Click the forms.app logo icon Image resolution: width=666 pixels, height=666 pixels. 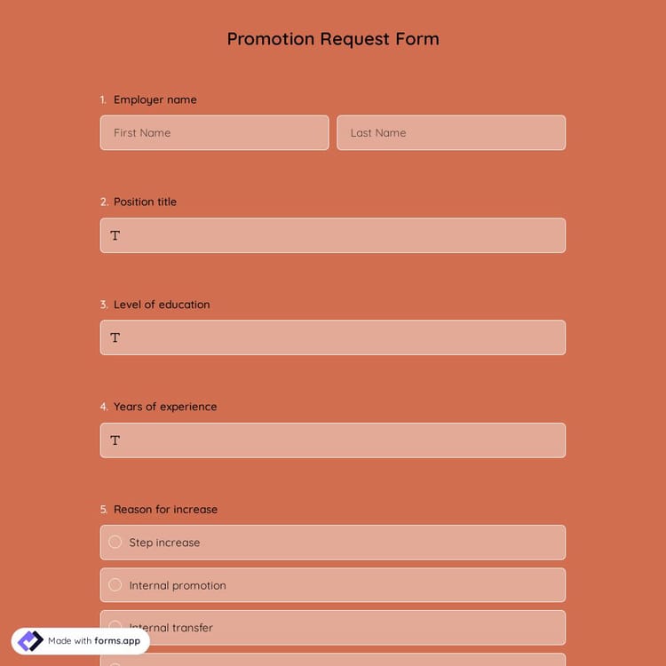[x=30, y=641]
